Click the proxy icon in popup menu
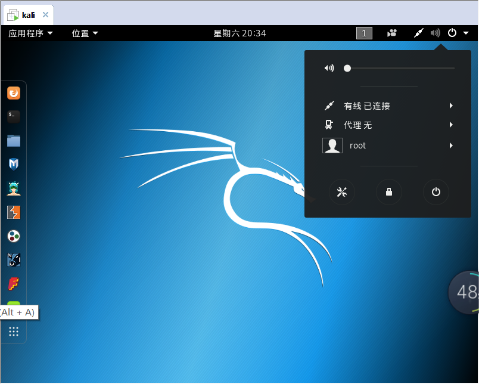The height and width of the screenshot is (384, 479). coord(329,125)
